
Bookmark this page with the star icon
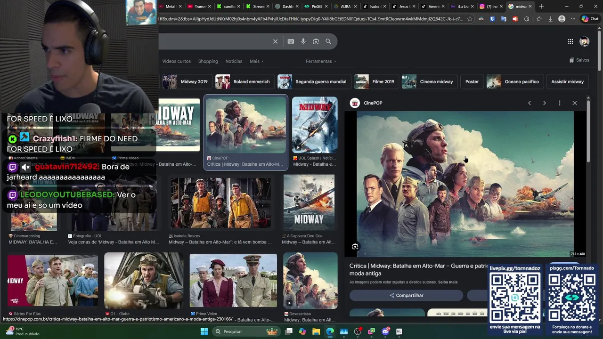point(470,19)
